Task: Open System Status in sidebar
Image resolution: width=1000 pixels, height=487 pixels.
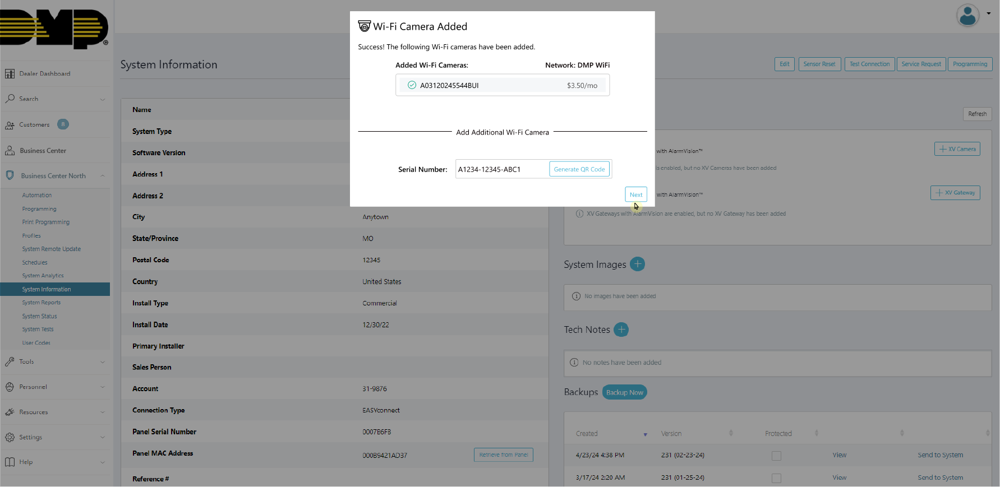Action: click(x=39, y=316)
